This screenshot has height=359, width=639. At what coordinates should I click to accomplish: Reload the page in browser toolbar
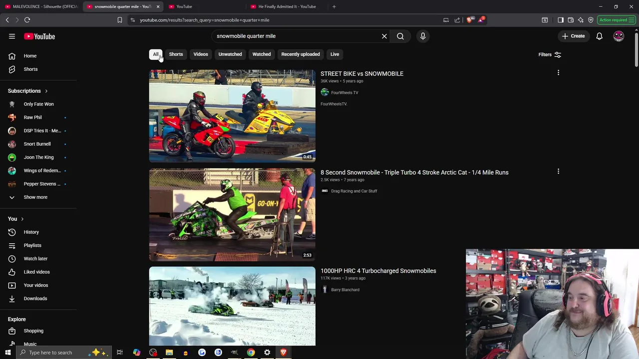point(27,20)
